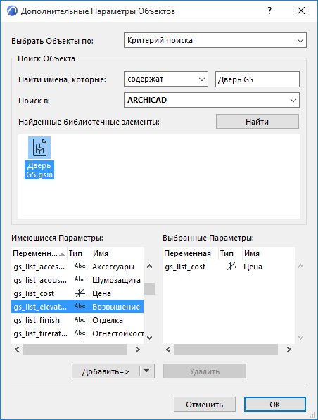Image resolution: width=318 pixels, height=420 pixels.
Task: Click left arrow of selected parameters horizontal scrollbar
Action: pos(168,349)
